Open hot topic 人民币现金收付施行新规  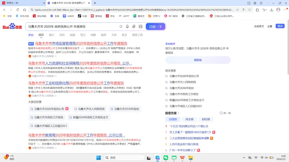(184, 144)
